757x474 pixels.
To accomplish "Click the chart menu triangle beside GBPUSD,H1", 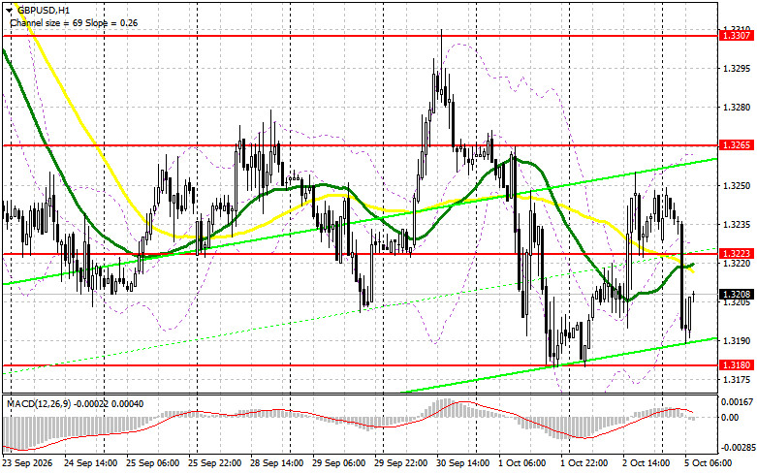I will click(x=10, y=9).
